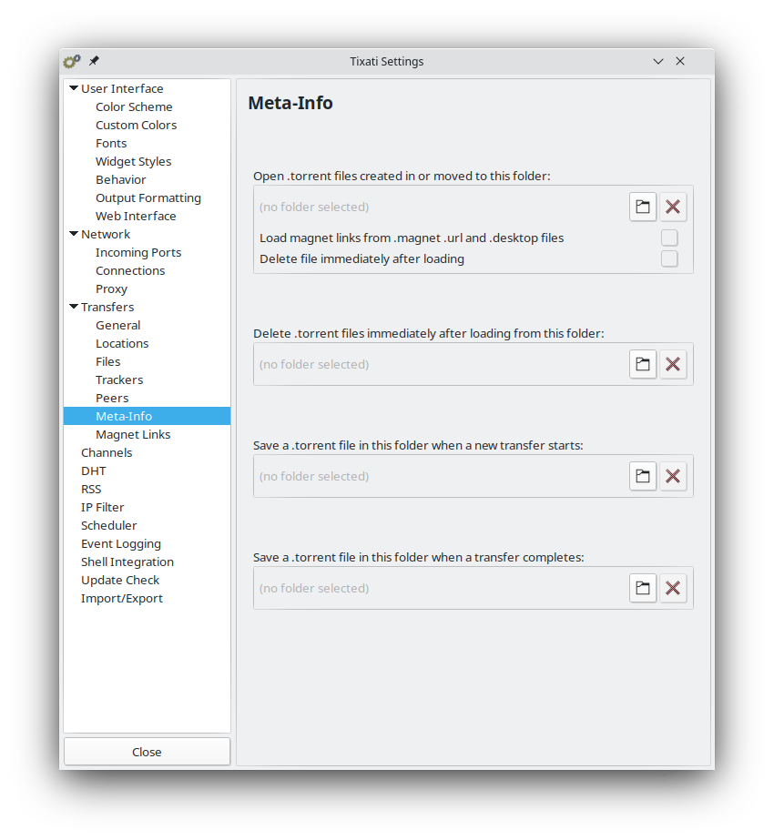
Task: Switch to the IP Filter settings page
Action: pos(102,507)
